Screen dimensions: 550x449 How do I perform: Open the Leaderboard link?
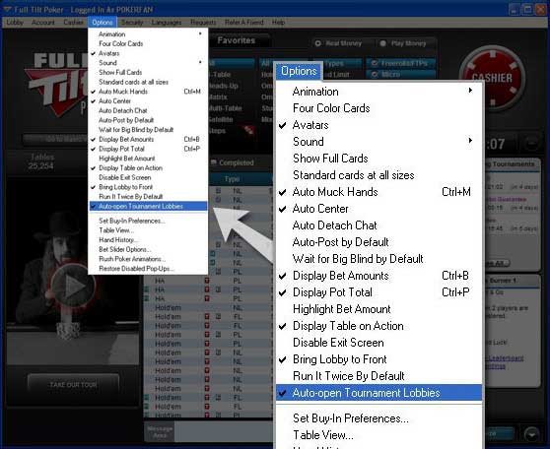click(506, 357)
